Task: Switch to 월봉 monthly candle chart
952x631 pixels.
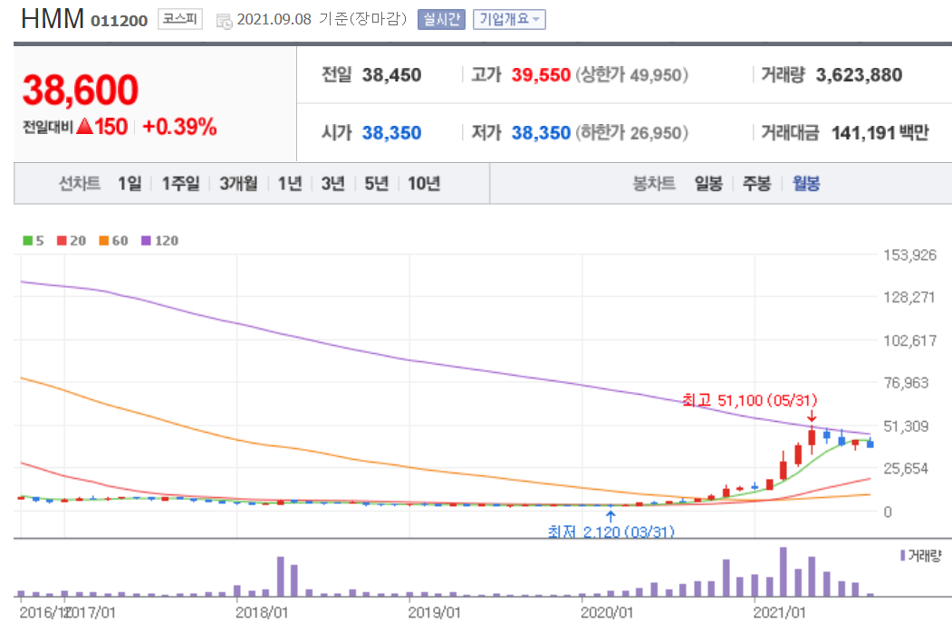Action: 806,183
